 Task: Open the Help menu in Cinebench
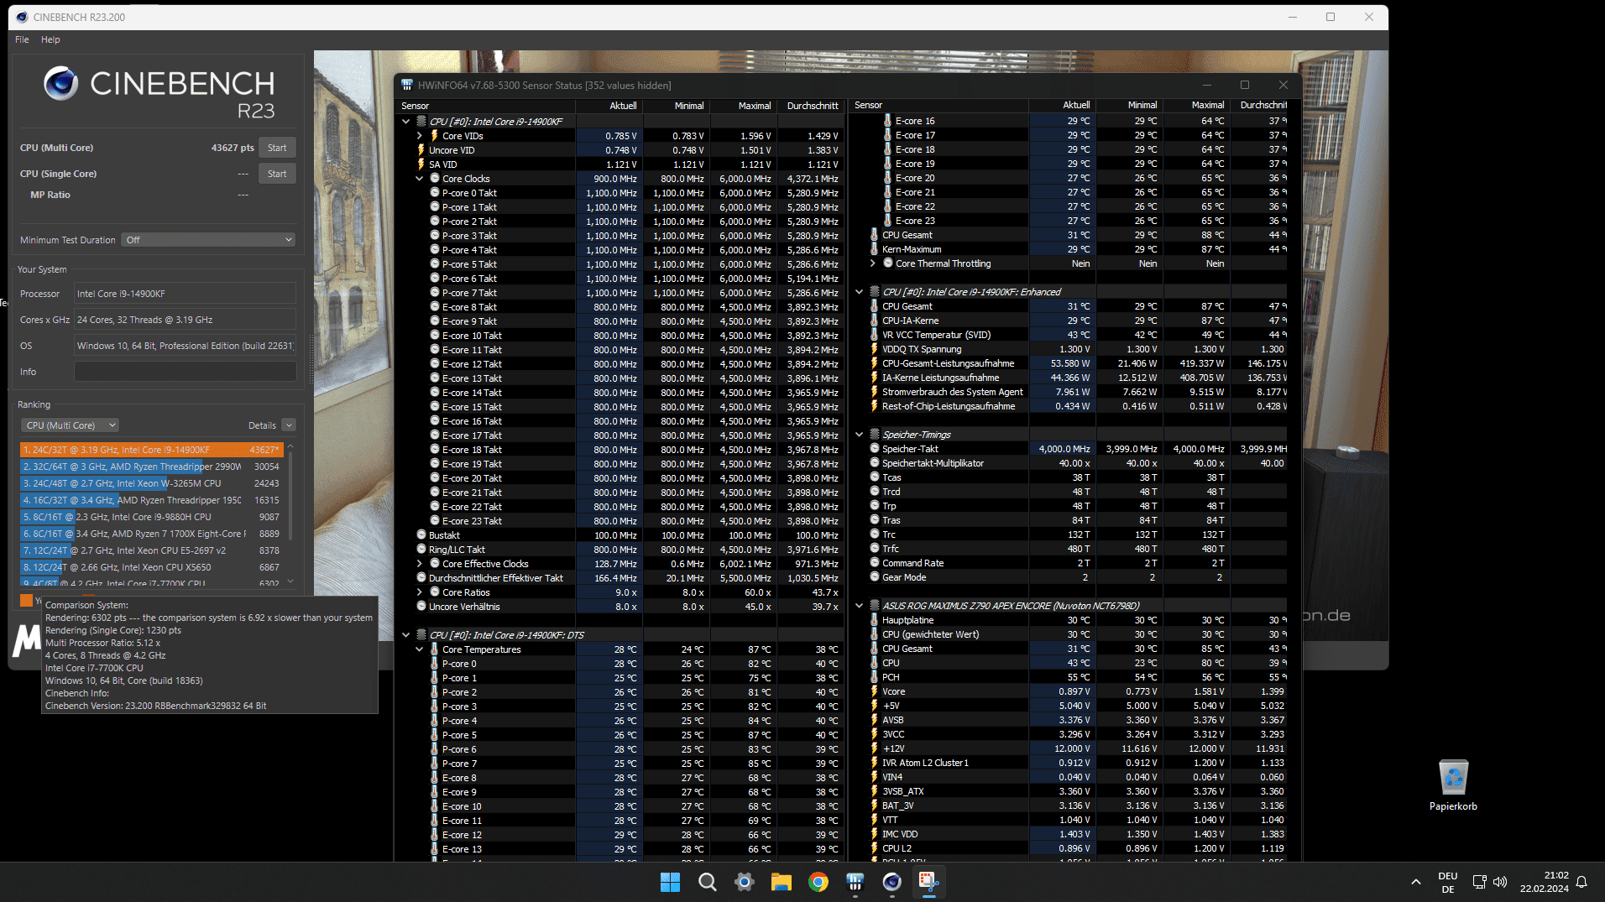coord(50,39)
